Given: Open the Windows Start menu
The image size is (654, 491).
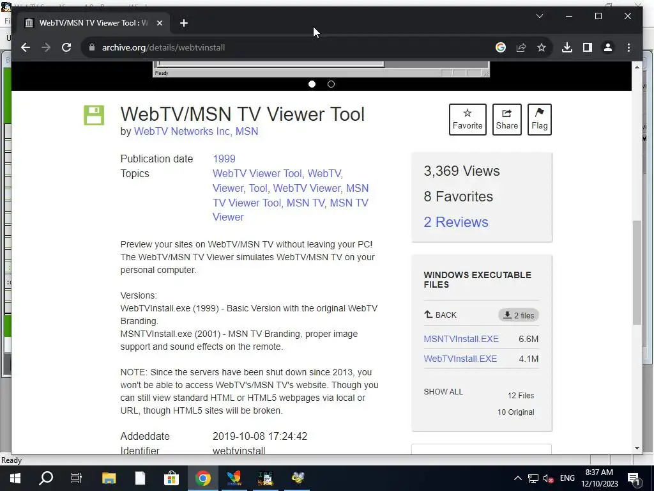Looking at the screenshot, I should tap(15, 478).
